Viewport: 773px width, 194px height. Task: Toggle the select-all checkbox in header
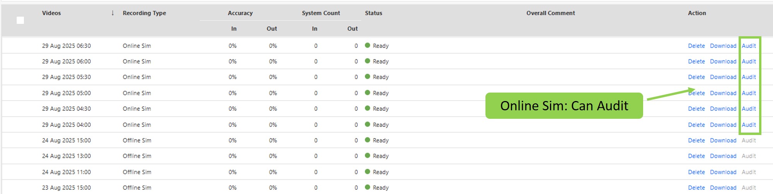tap(20, 20)
